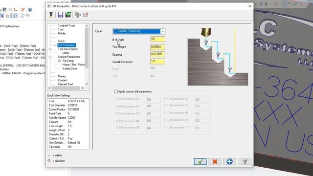Select Stock in the tree
Viewport: 313px width, 176px height.
pos(61,41)
